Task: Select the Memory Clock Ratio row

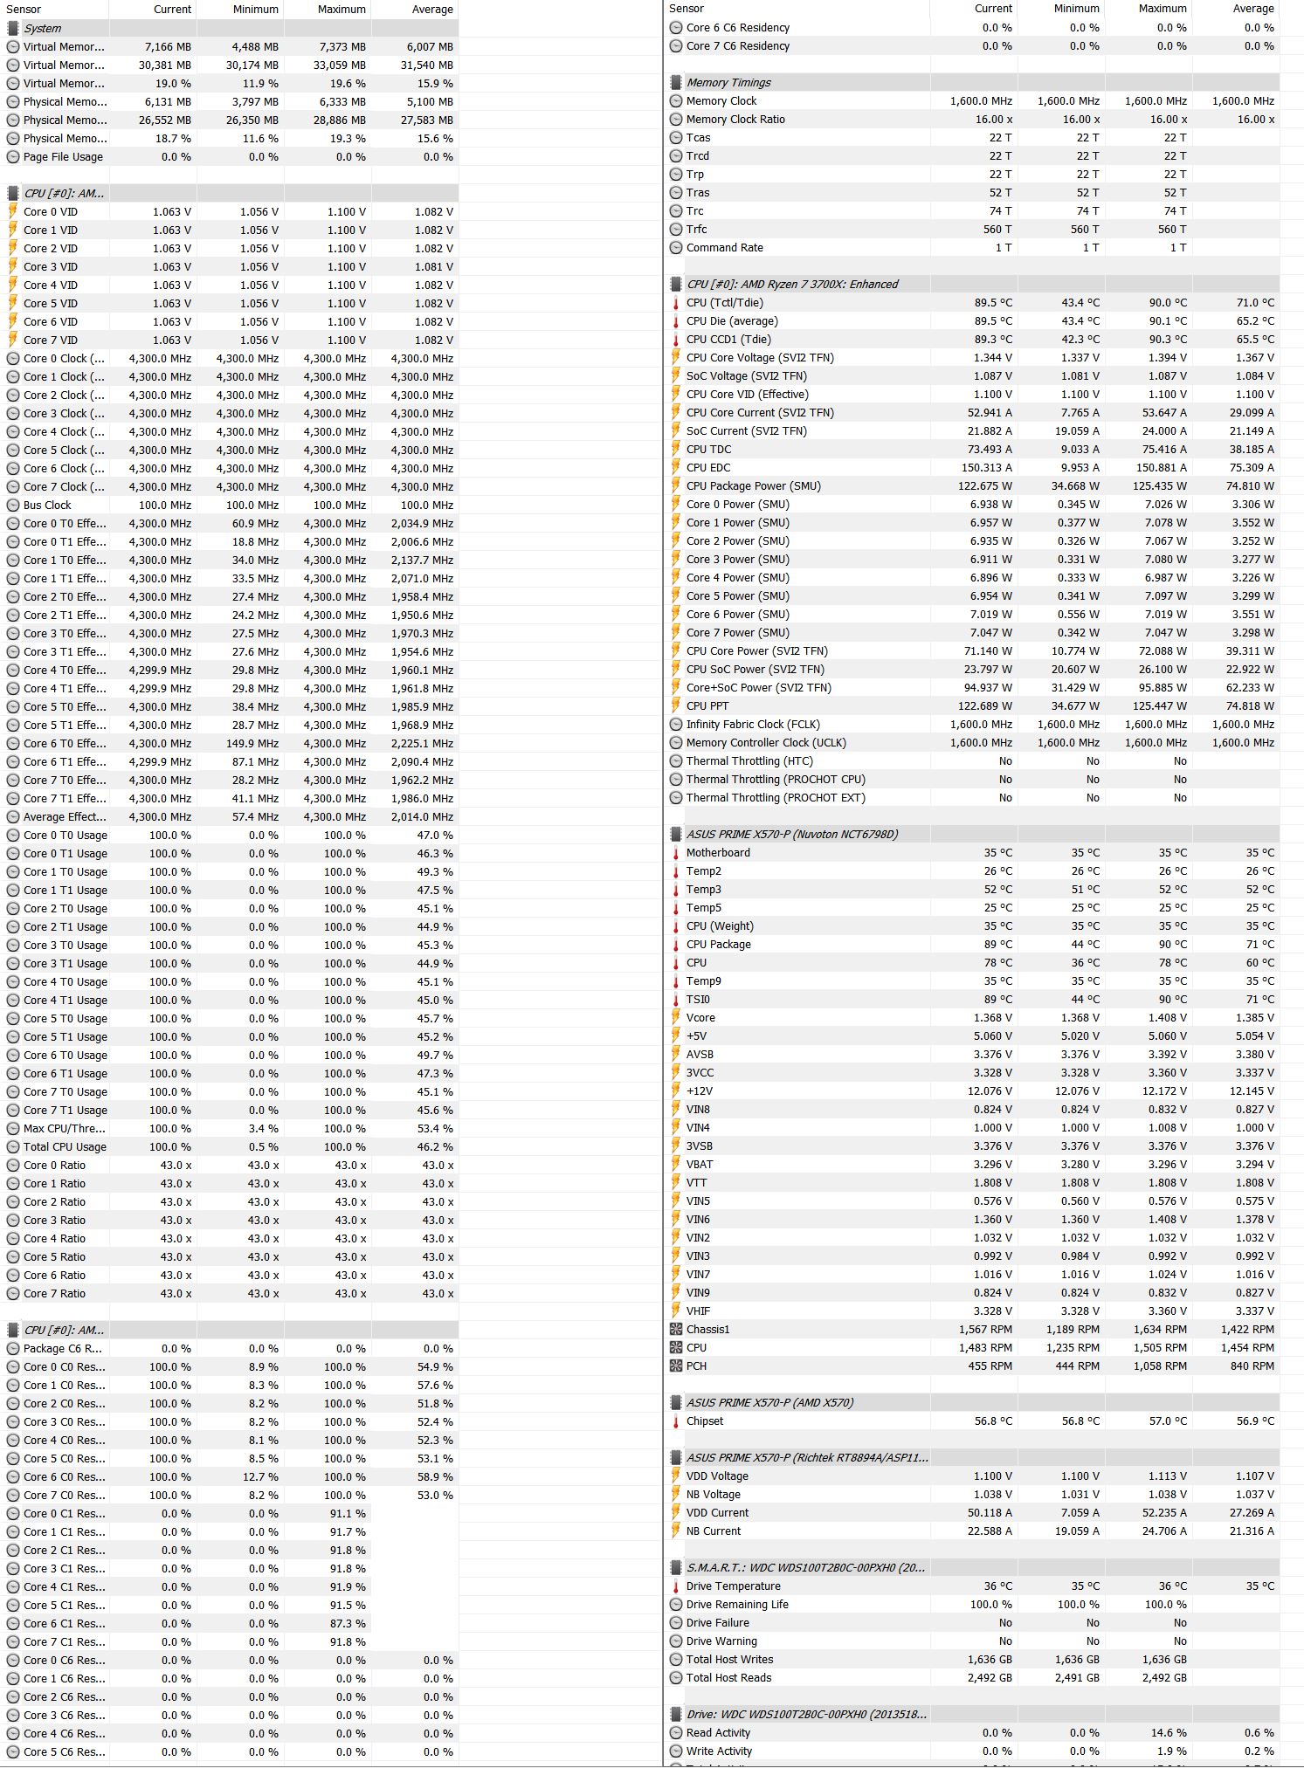Action: coord(974,120)
